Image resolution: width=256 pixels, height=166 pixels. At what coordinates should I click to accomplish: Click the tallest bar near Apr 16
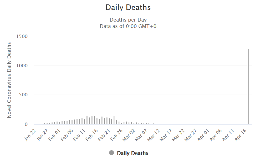click(x=248, y=86)
